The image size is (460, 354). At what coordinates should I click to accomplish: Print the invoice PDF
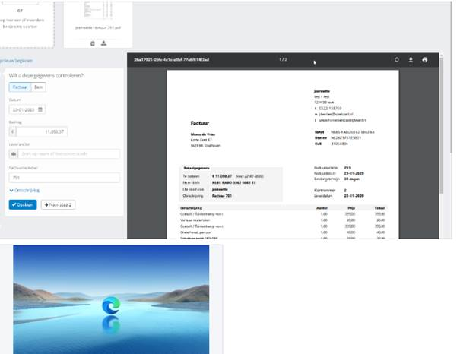tap(425, 59)
